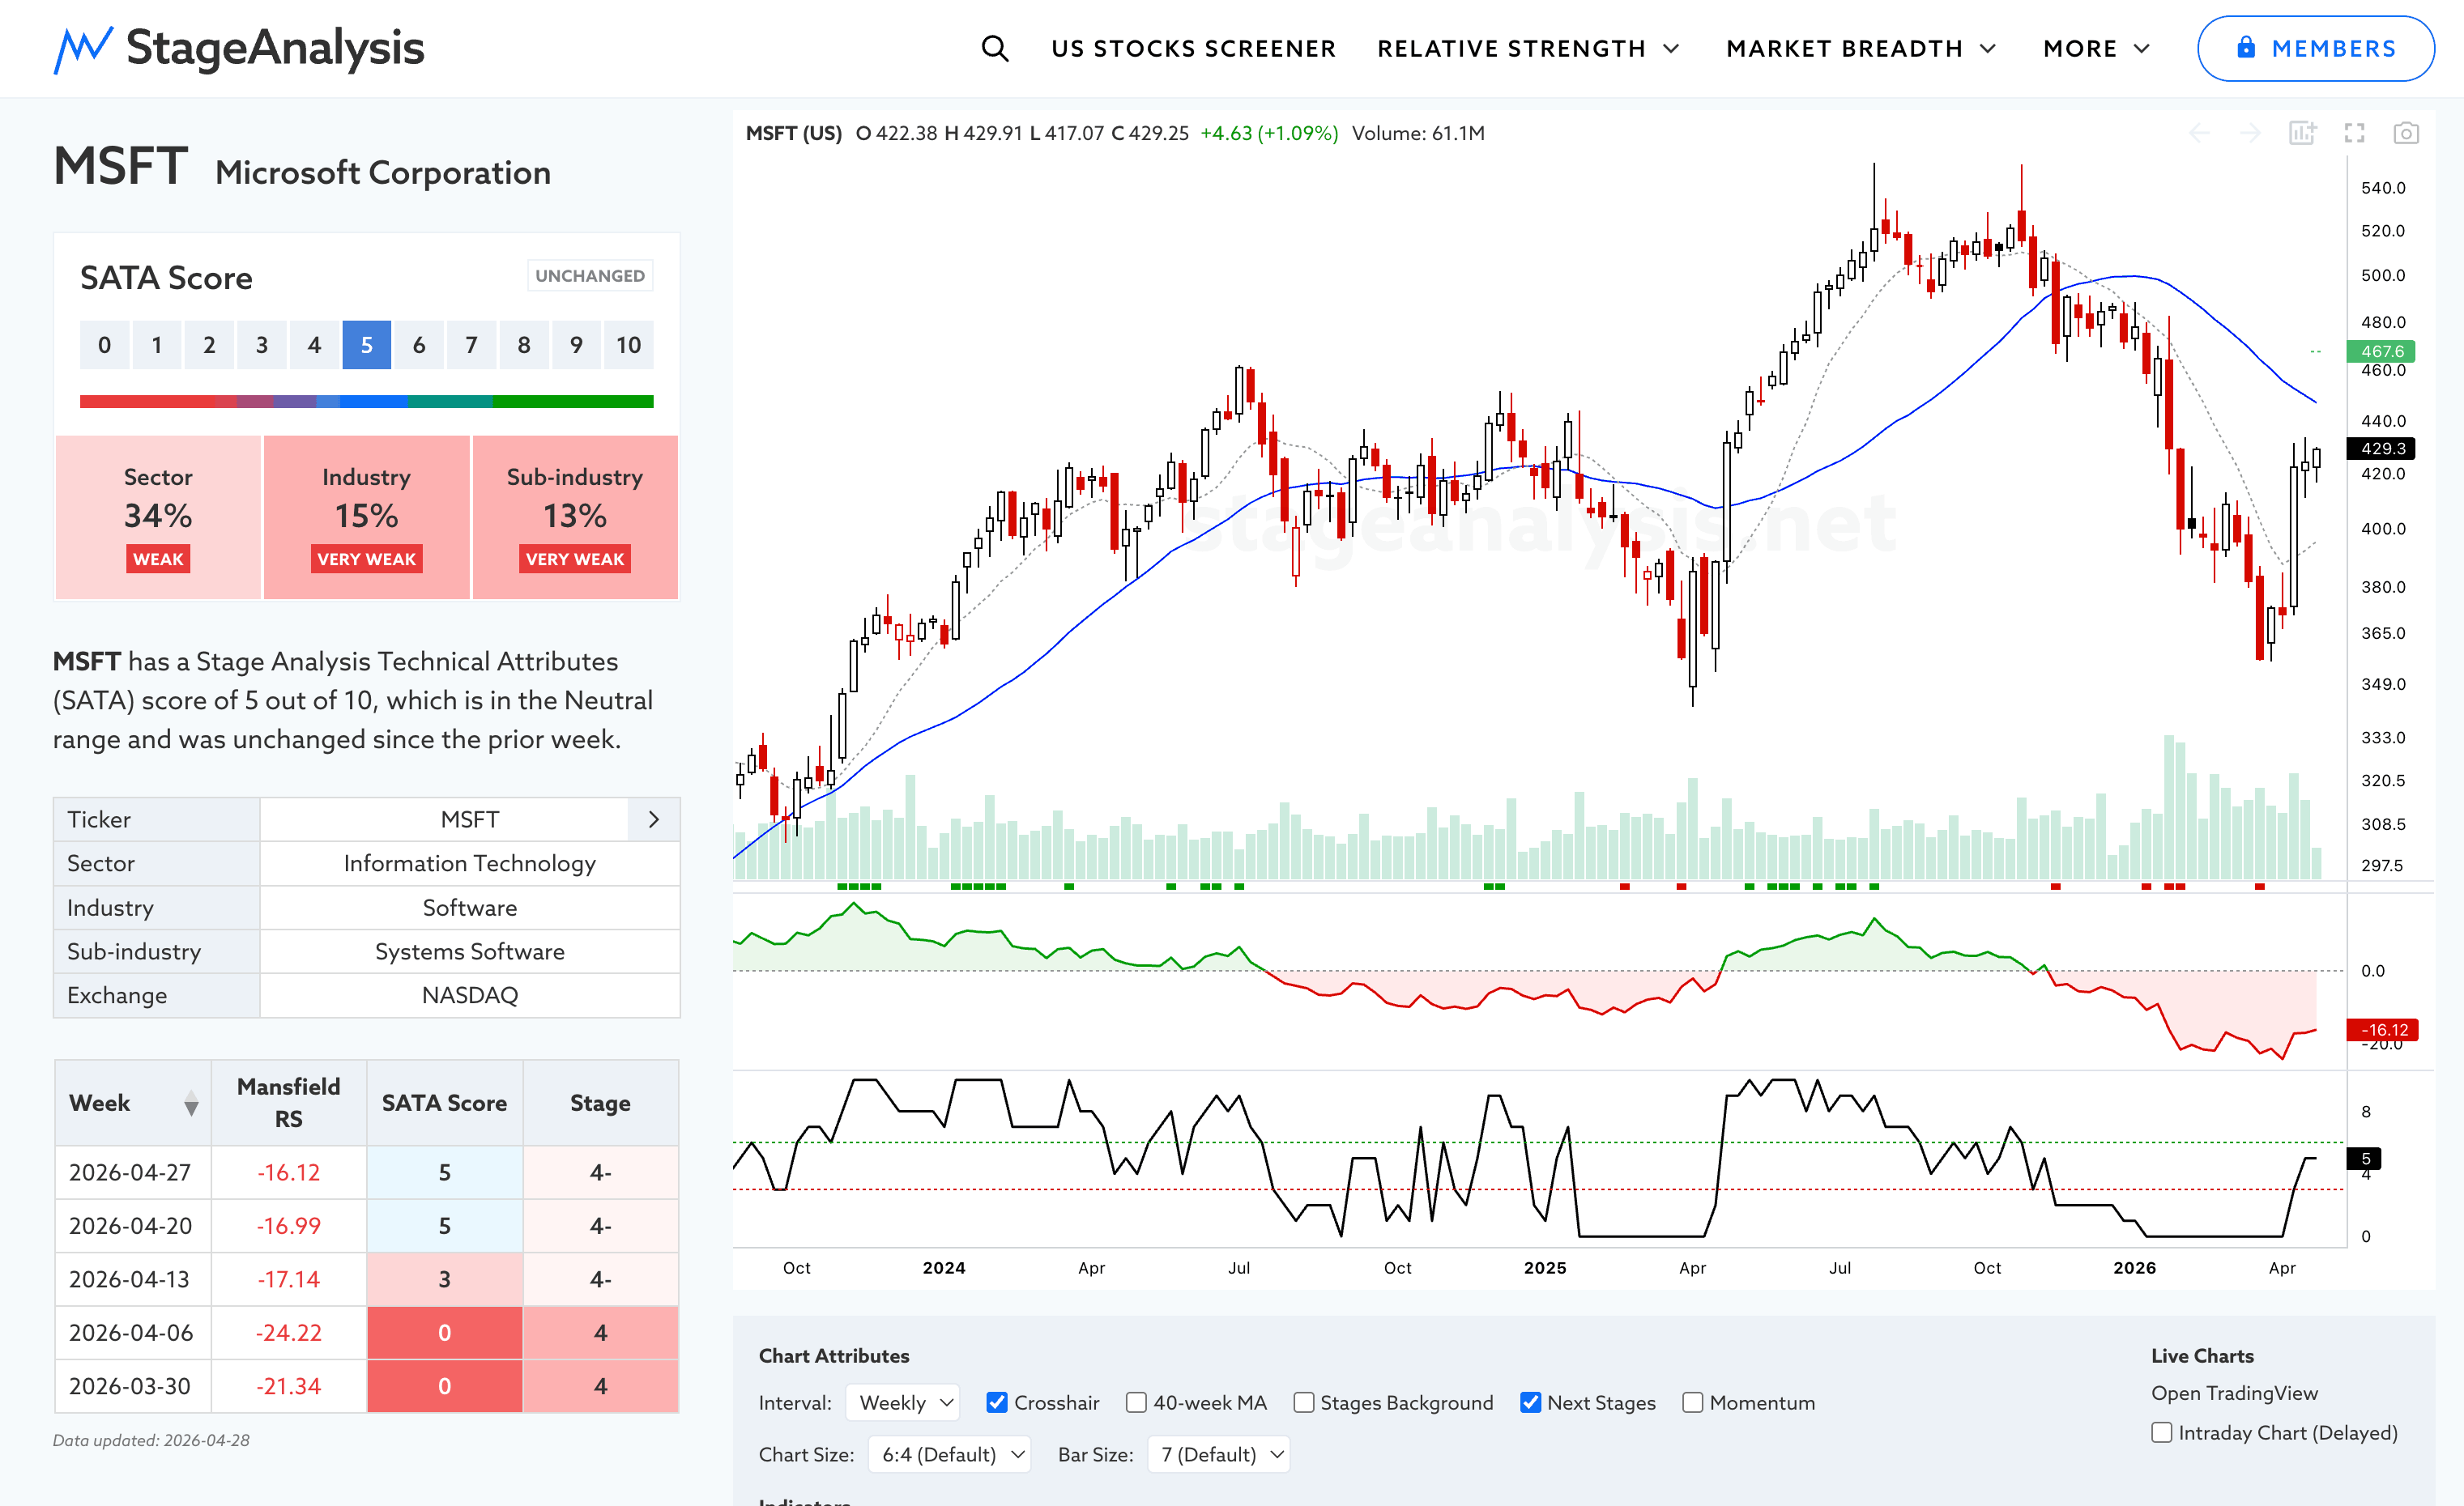2464x1506 pixels.
Task: Click the chart forward arrow icon
Action: (2250, 133)
